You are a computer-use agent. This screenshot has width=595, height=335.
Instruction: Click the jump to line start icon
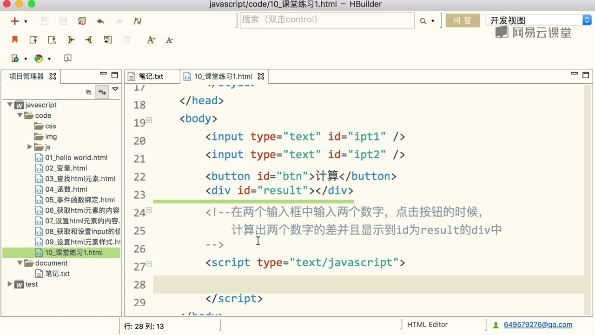coord(71,40)
